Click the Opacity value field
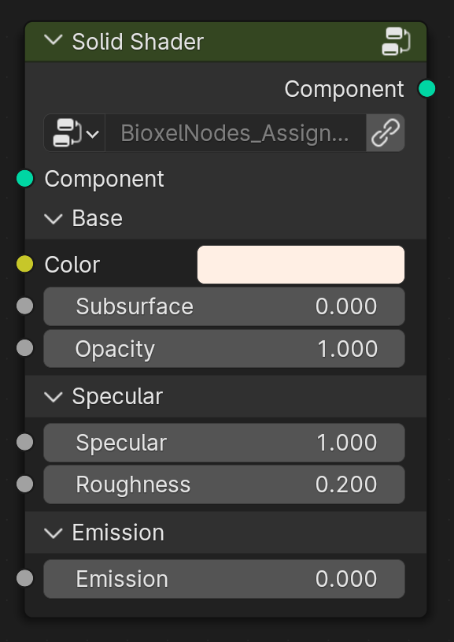The image size is (454, 642). point(224,348)
